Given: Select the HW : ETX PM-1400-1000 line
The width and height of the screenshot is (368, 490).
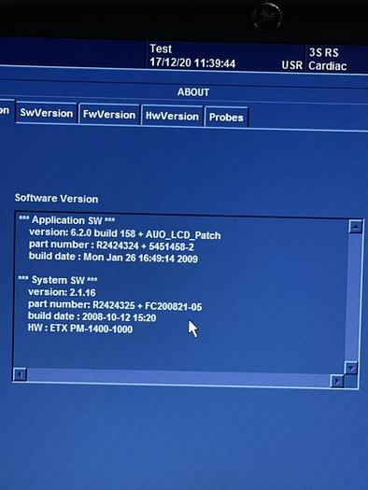Looking at the screenshot, I should click(80, 329).
